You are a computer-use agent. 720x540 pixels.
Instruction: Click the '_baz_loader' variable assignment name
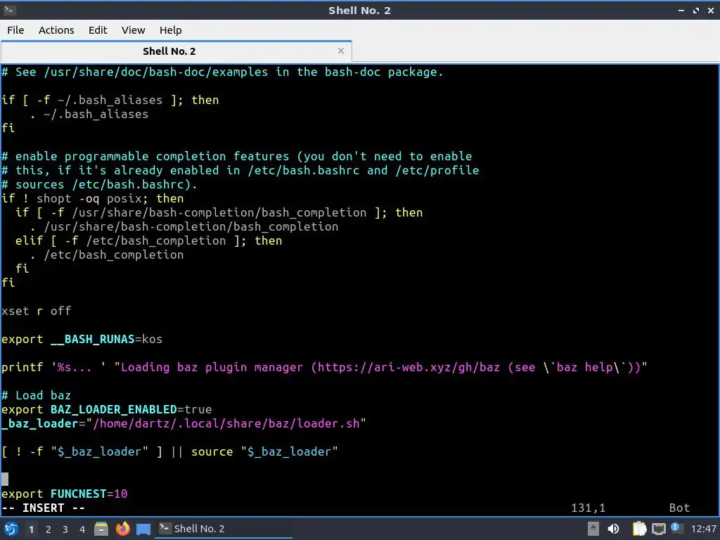pyautogui.click(x=40, y=423)
